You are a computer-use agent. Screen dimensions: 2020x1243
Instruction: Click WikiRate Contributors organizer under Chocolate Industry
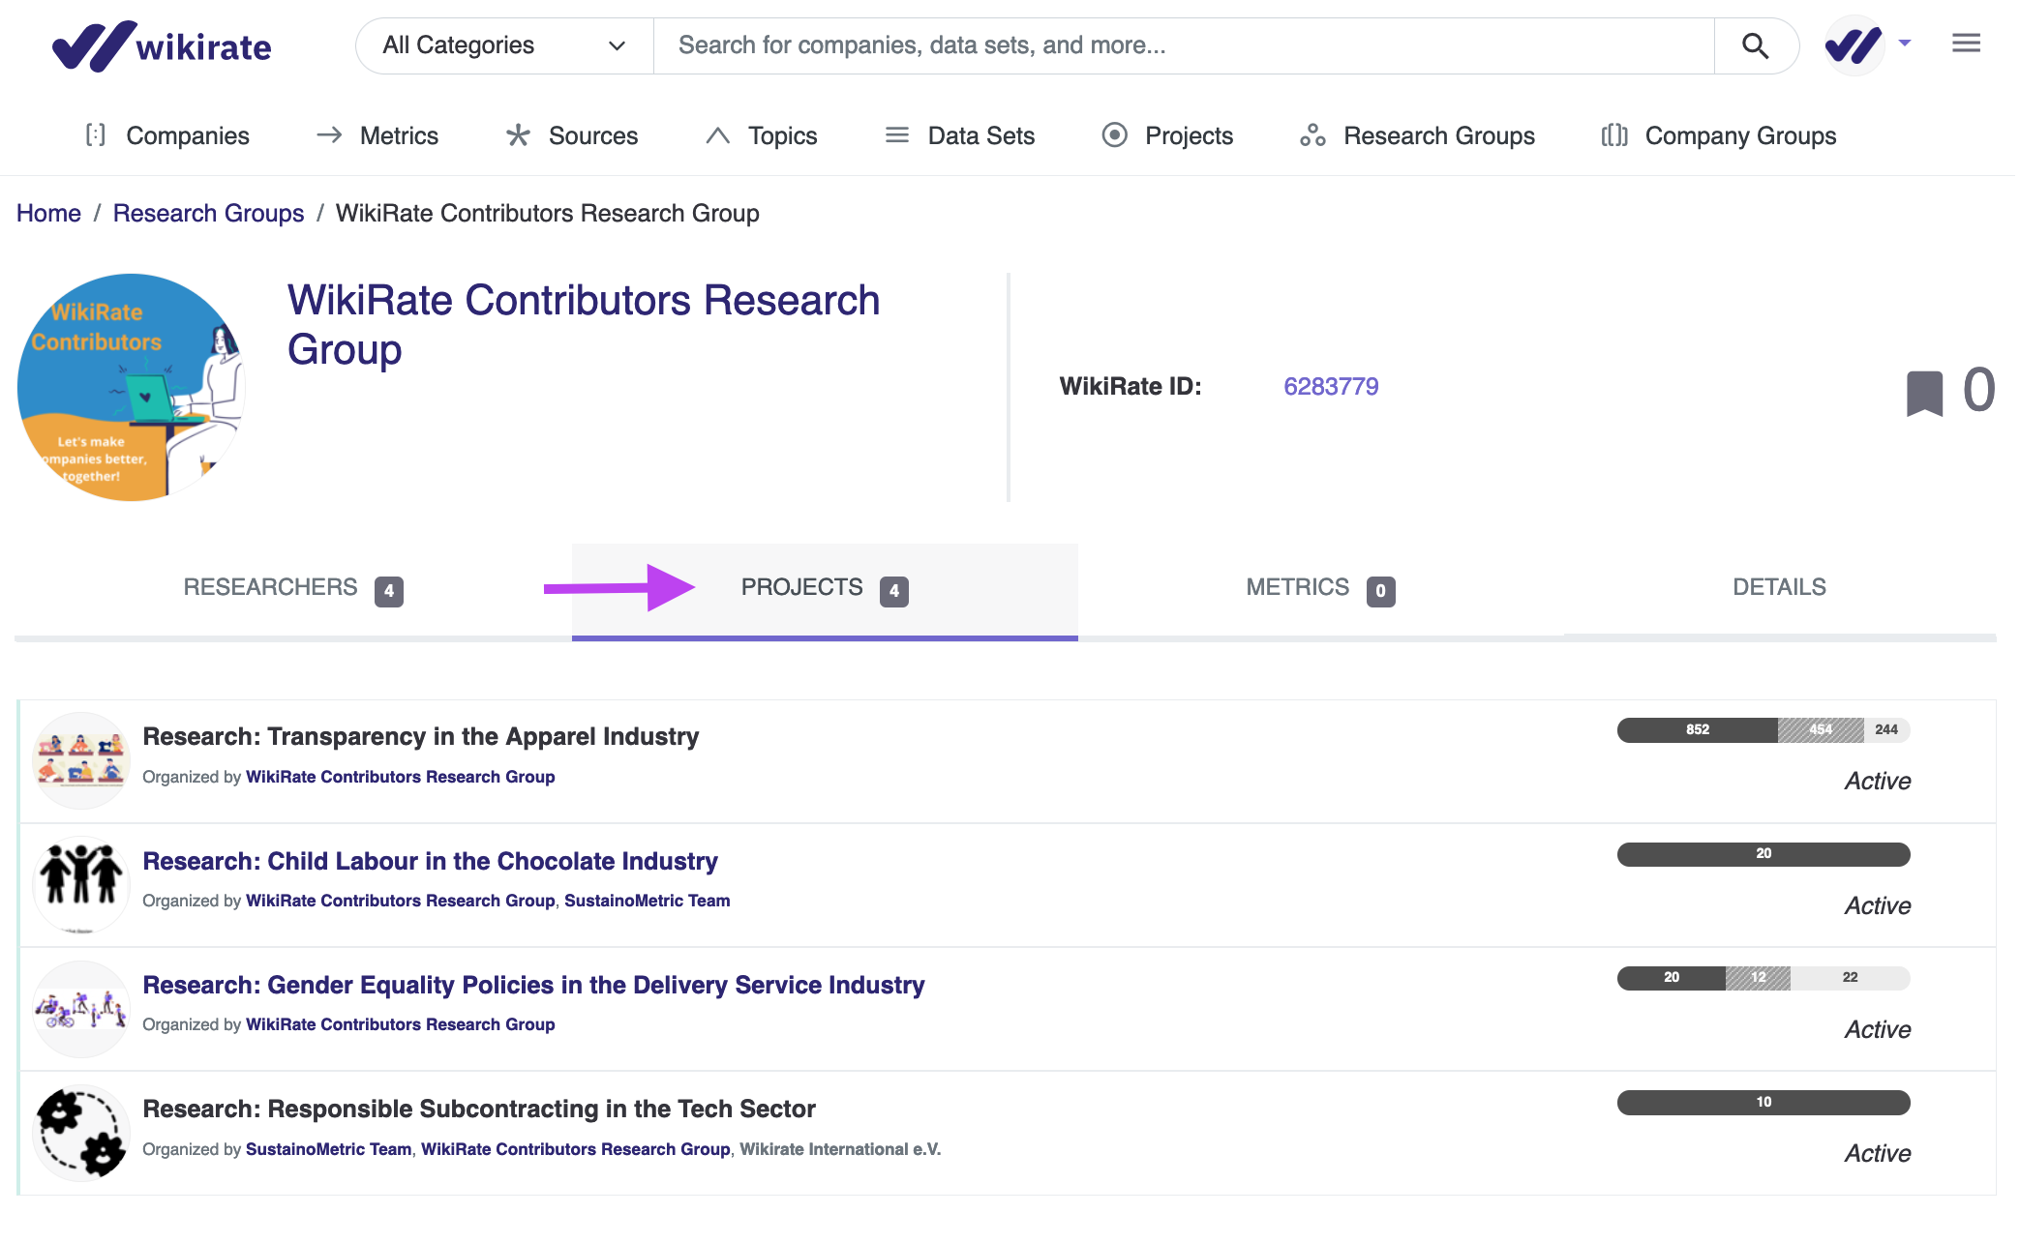point(400,901)
